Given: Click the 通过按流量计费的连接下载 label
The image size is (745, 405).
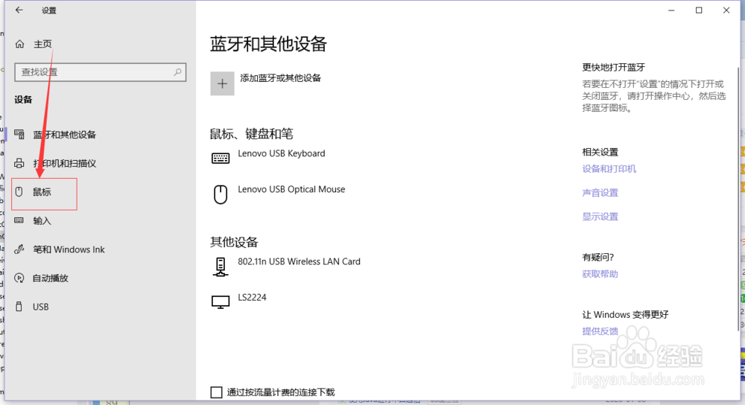Looking at the screenshot, I should [x=281, y=392].
